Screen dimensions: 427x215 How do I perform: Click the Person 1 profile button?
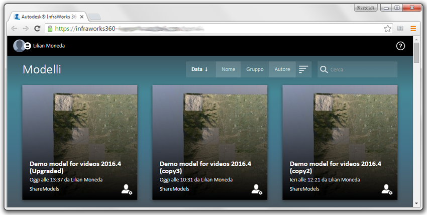click(365, 8)
